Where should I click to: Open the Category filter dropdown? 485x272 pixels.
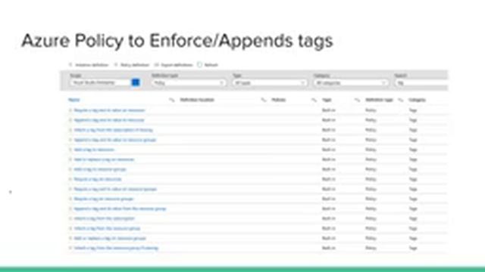point(351,82)
